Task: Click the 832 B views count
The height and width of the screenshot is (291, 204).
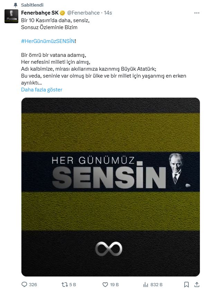Action: click(x=157, y=284)
